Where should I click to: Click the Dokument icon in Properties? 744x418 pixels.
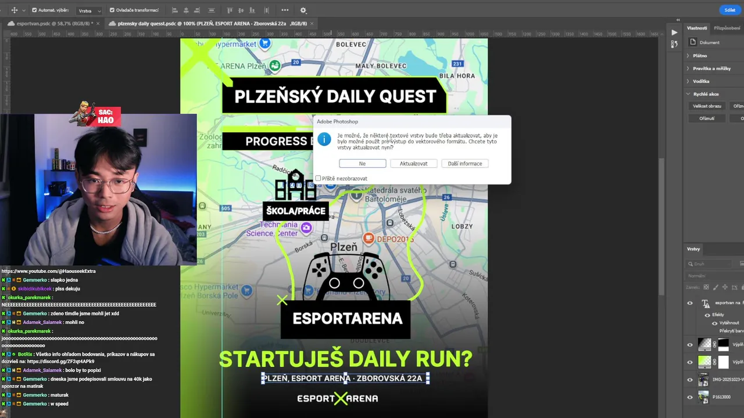click(x=693, y=42)
